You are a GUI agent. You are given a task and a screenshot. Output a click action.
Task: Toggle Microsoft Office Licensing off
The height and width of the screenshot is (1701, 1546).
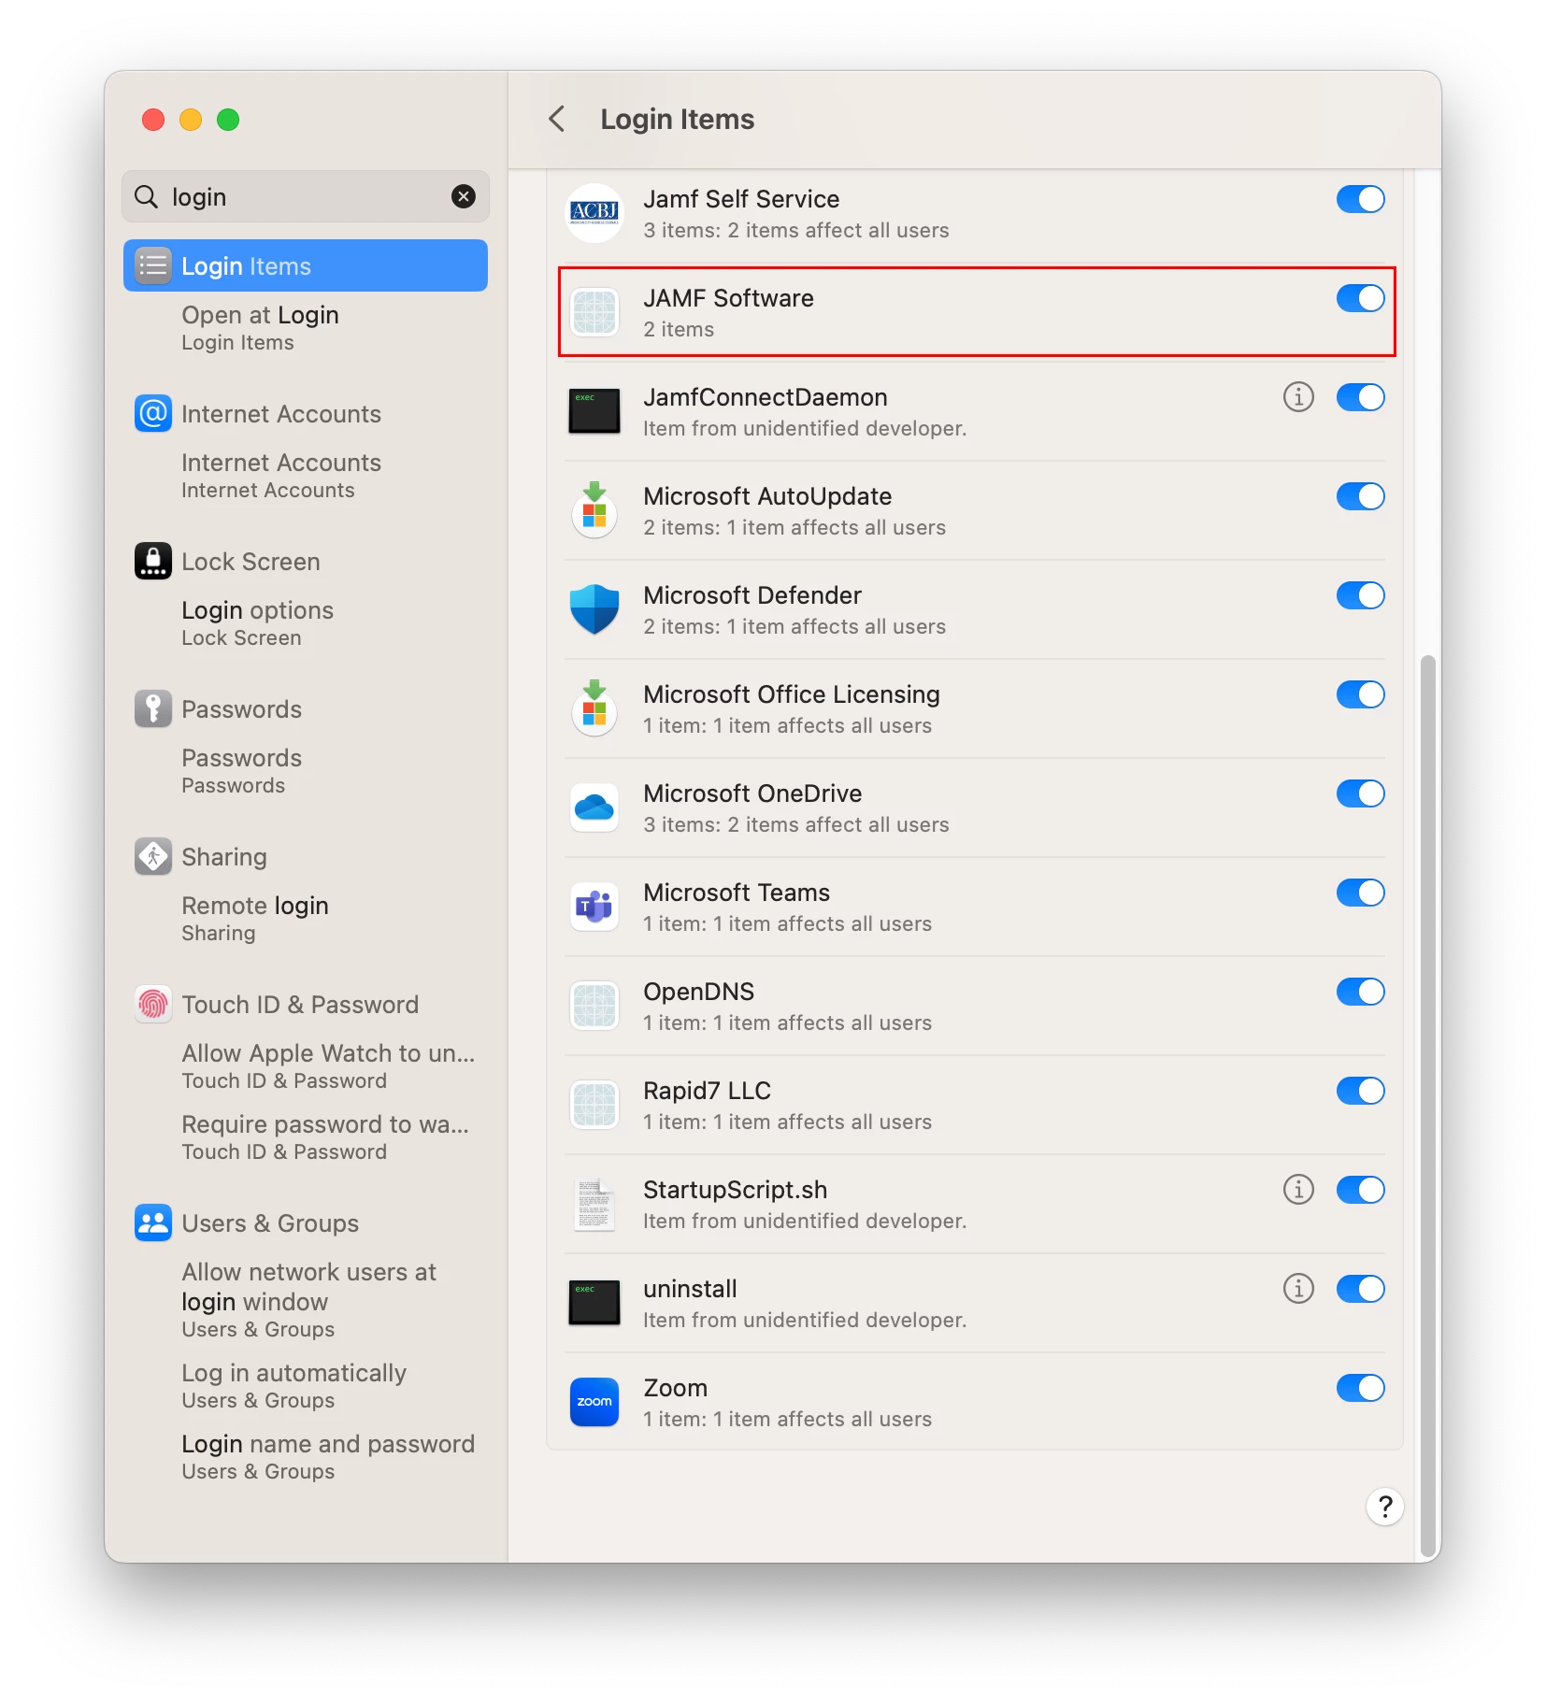click(x=1361, y=694)
